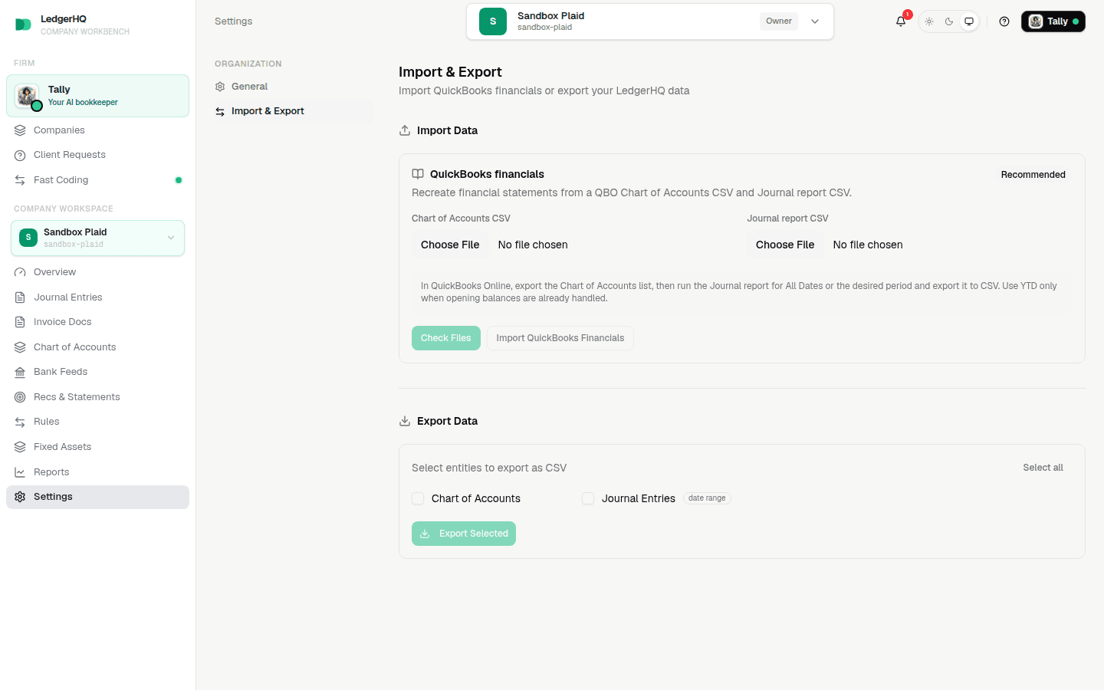Image resolution: width=1104 pixels, height=690 pixels.
Task: Click the Settings gear icon in sidebar
Action: tap(20, 497)
